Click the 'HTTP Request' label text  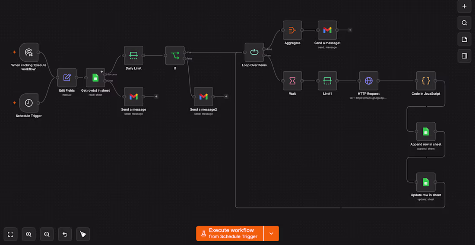coord(369,93)
